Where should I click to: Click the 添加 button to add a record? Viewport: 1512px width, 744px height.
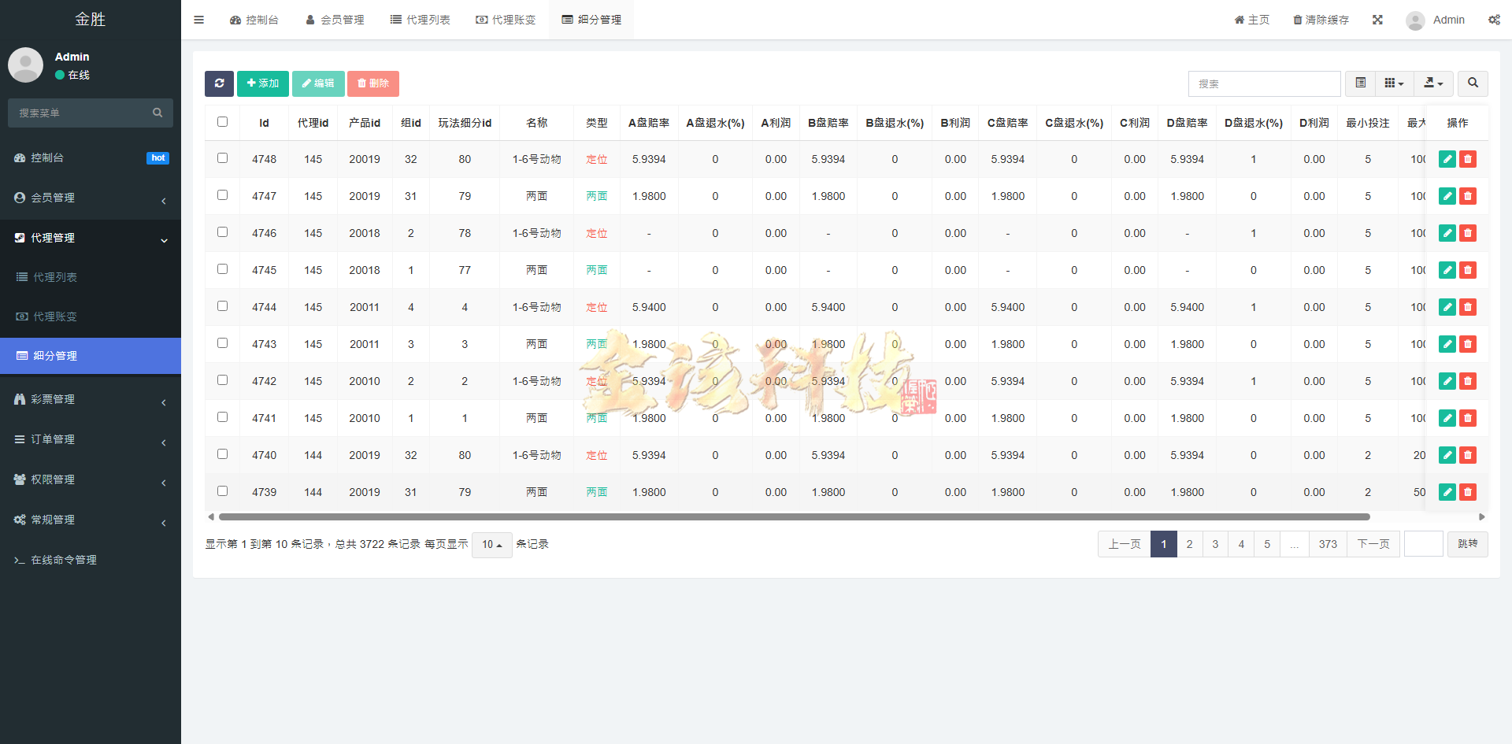click(262, 83)
